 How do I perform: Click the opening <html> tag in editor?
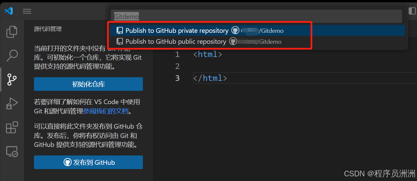point(208,54)
